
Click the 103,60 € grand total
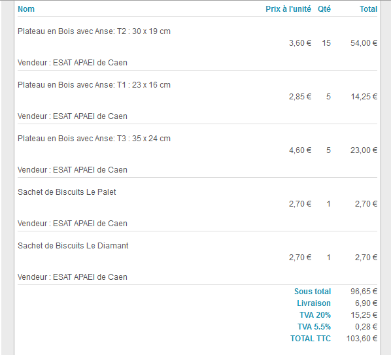(x=362, y=338)
